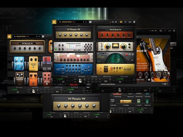Click the link icon in center window header
183x137 pixels.
pos(130,22)
